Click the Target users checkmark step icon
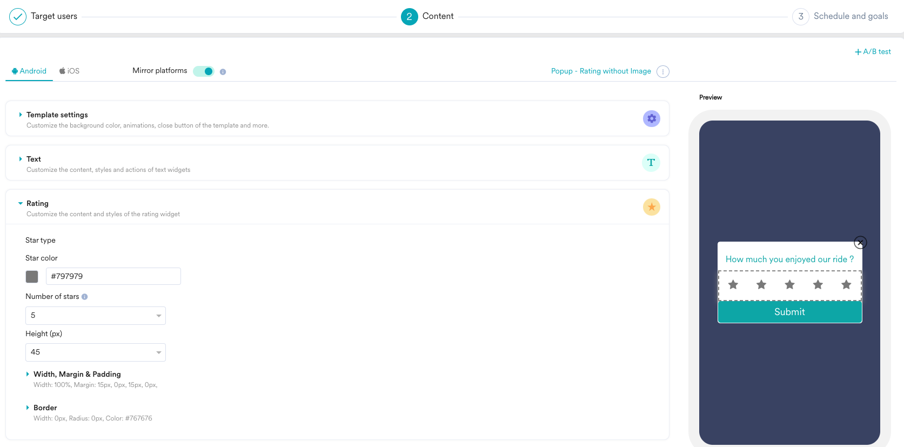This screenshot has height=447, width=904. coord(18,17)
